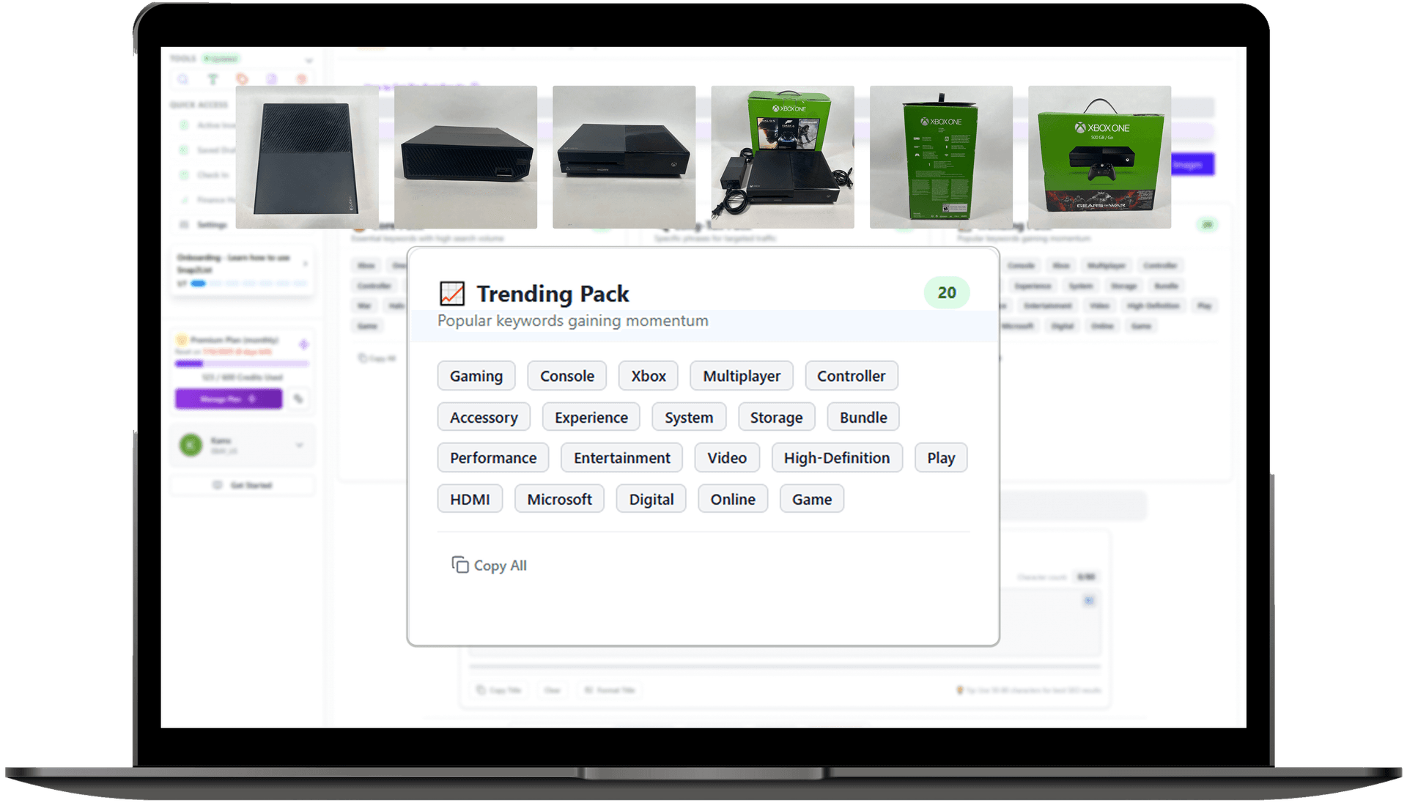
Task: Choose the Multiplayer keyword chip
Action: point(741,376)
